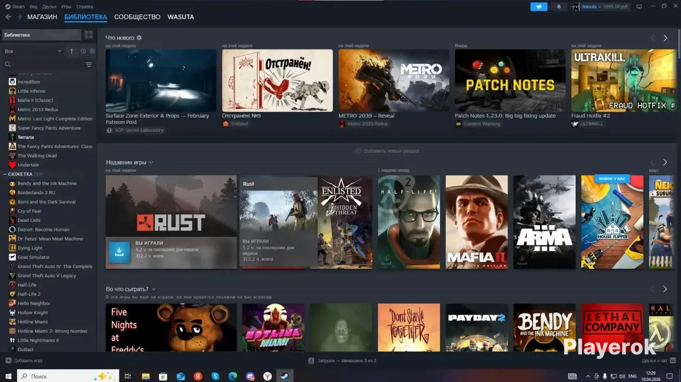Viewport: 681px width, 382px height.
Task: Select 'Goat Simulator' in the sidebar
Action: (34, 257)
